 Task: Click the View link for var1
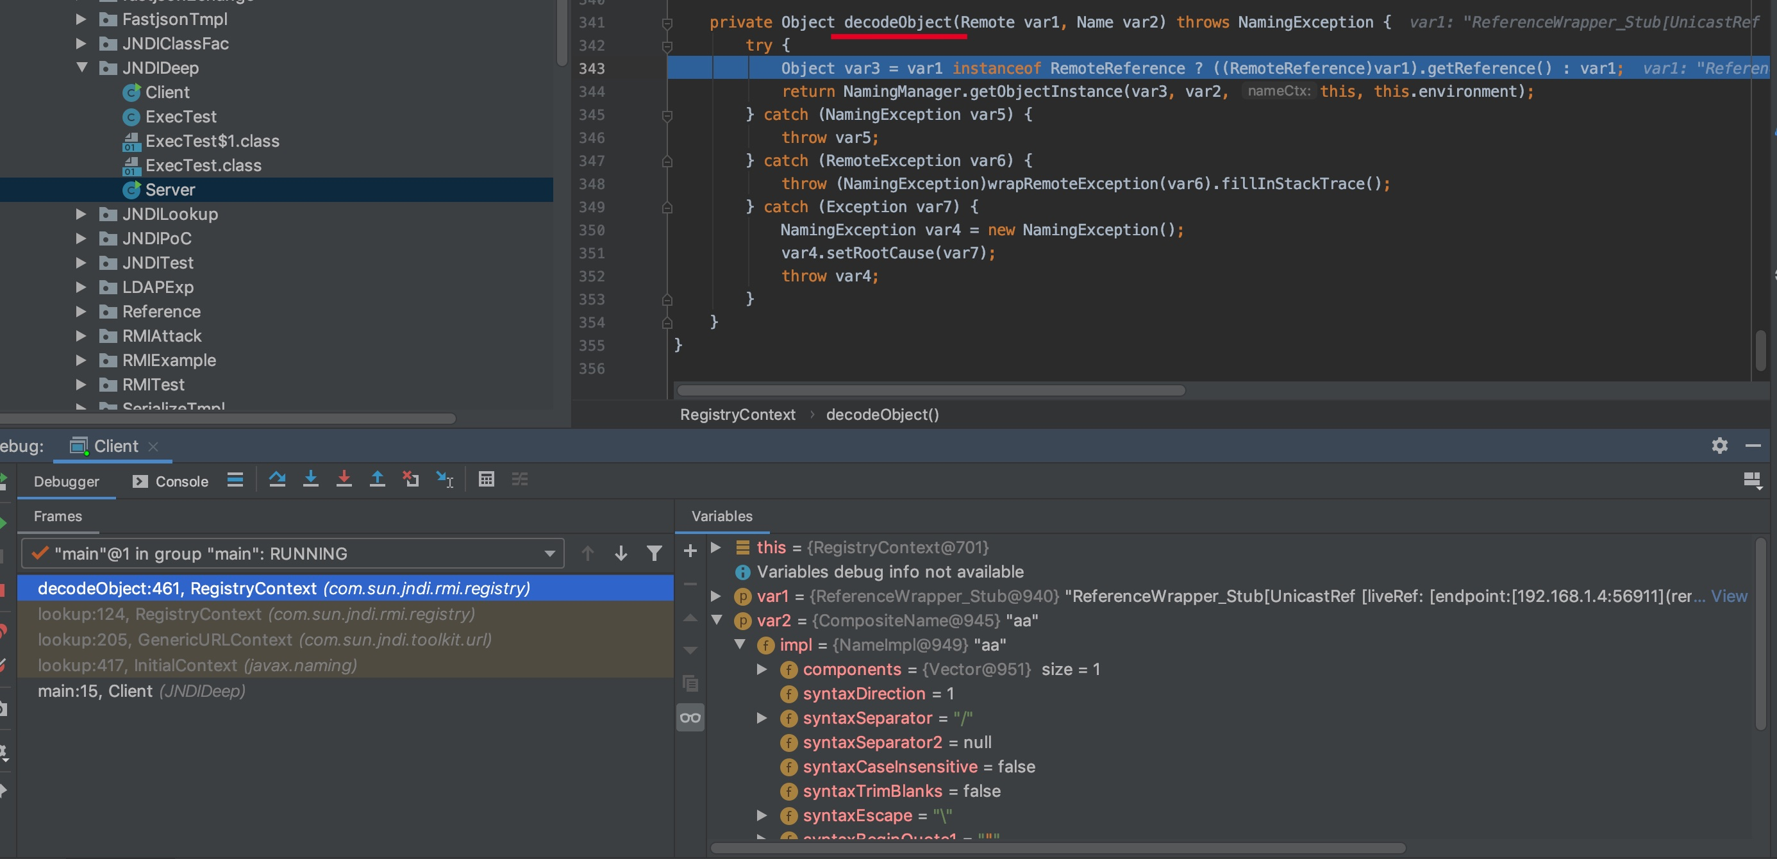point(1729,596)
